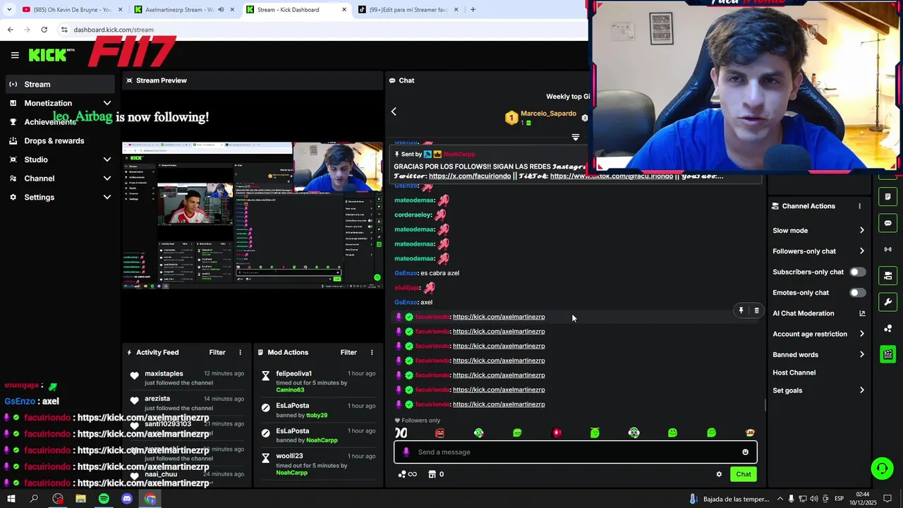Click the browser address bar

tap(321, 30)
